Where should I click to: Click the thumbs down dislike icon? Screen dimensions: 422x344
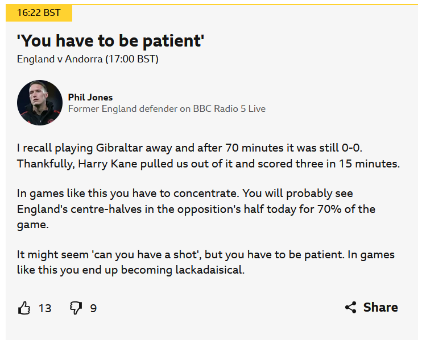point(75,308)
